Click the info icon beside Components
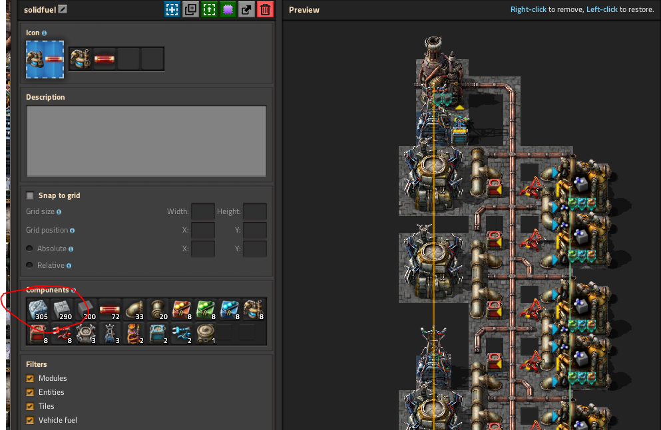 pos(73,290)
